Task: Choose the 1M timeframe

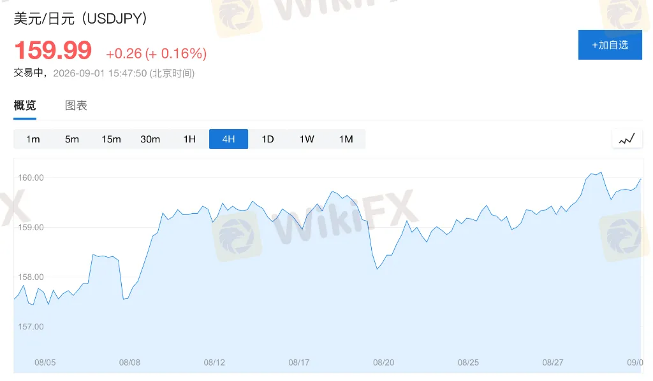Action: click(x=346, y=139)
